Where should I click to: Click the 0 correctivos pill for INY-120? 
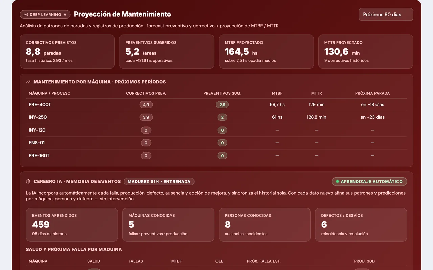[x=146, y=130]
